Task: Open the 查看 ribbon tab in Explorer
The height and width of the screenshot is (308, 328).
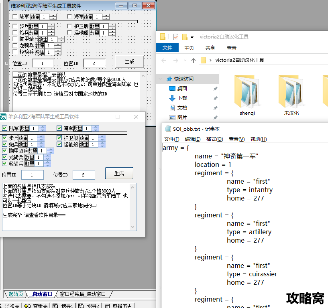Action: point(231,48)
